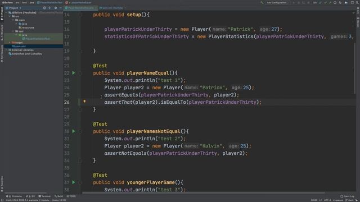Image resolution: width=360 pixels, height=202 pixels.
Task: Expand External Libraries node
Action: pyautogui.click(x=7, y=50)
